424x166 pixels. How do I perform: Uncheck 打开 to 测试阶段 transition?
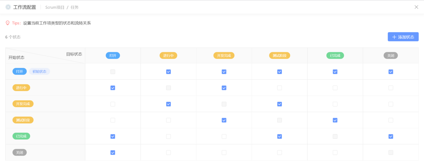(279, 72)
